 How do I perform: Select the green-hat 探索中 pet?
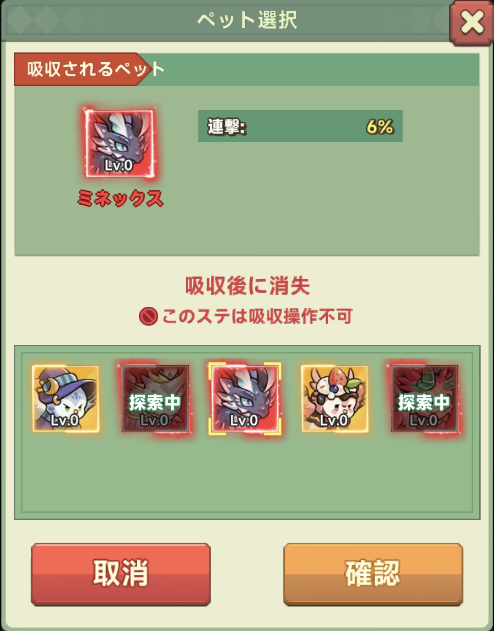pos(424,398)
